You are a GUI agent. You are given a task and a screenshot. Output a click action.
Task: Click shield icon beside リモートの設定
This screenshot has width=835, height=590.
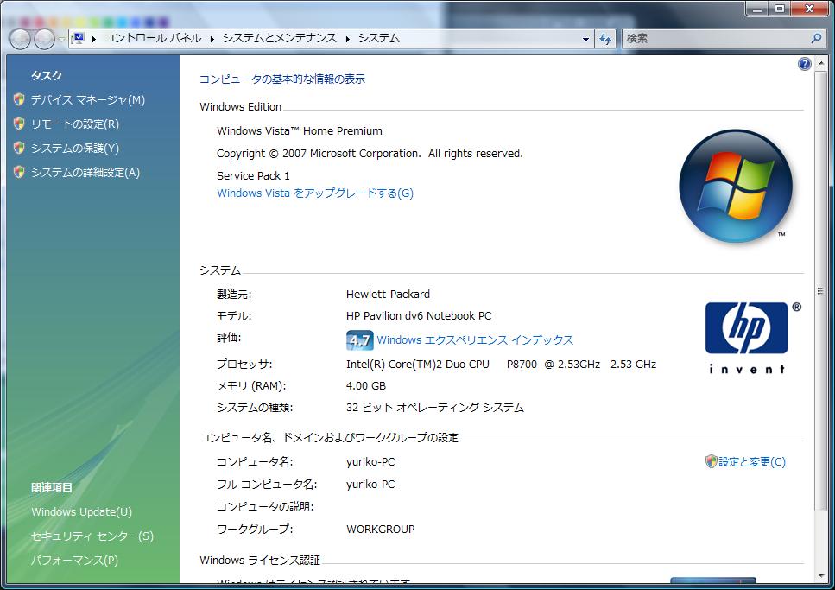(19, 124)
